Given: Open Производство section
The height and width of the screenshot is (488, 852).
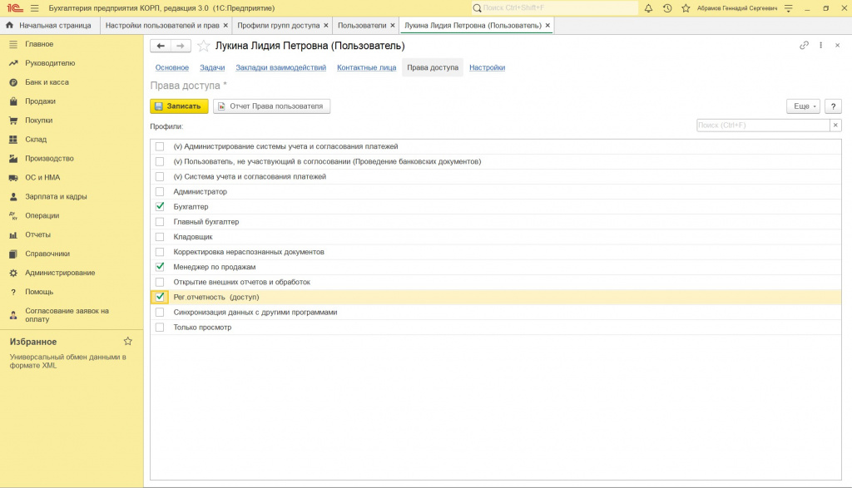Looking at the screenshot, I should (49, 159).
